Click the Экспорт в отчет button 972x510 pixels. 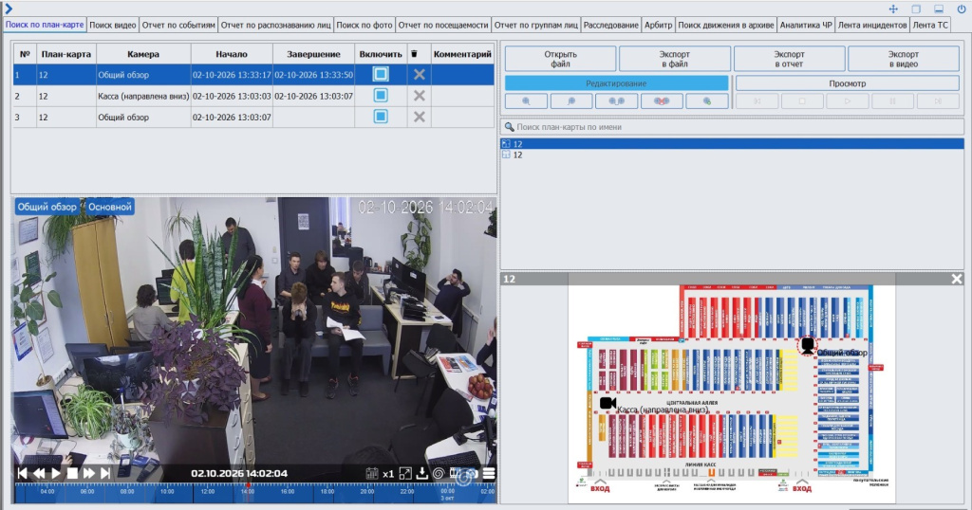(789, 59)
